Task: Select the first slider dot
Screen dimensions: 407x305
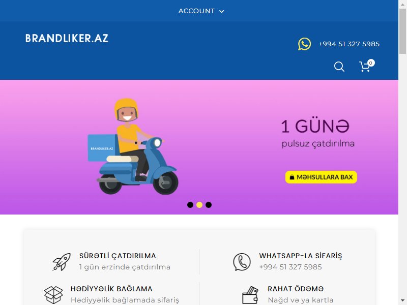Action: (190, 205)
